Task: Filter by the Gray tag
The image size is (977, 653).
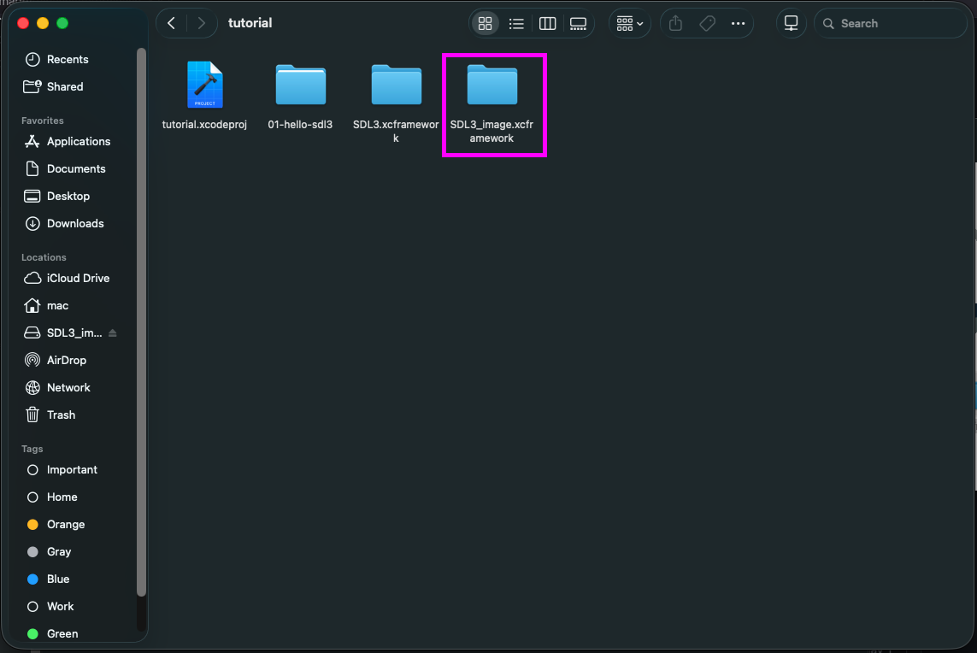Action: (59, 553)
